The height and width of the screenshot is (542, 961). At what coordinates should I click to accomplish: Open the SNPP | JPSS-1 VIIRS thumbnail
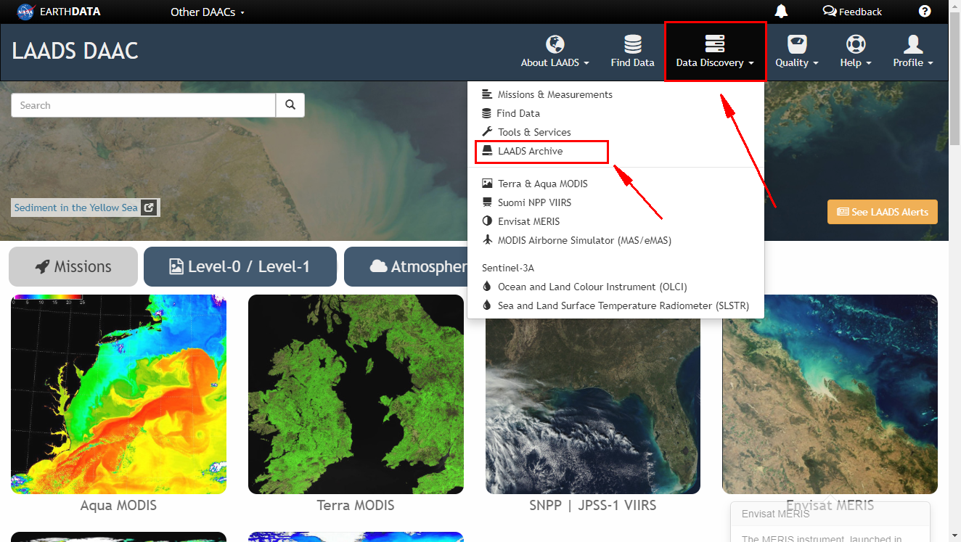click(x=593, y=406)
